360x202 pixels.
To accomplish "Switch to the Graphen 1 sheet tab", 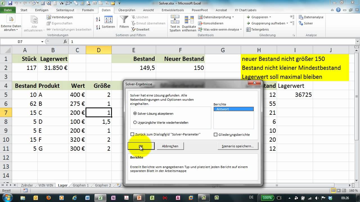I will pos(81,185).
